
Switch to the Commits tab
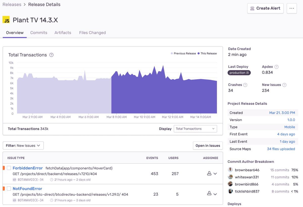point(39,33)
